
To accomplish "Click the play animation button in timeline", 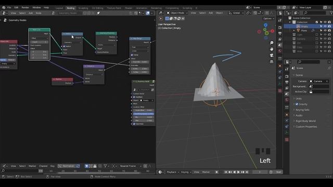I will (238, 172).
